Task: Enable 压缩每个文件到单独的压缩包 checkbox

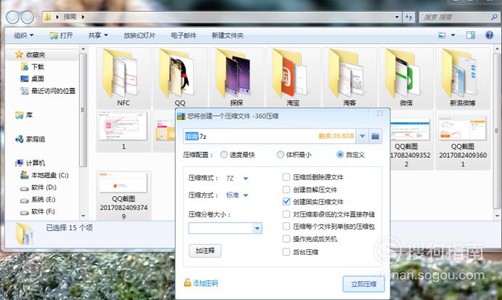Action: 287,227
